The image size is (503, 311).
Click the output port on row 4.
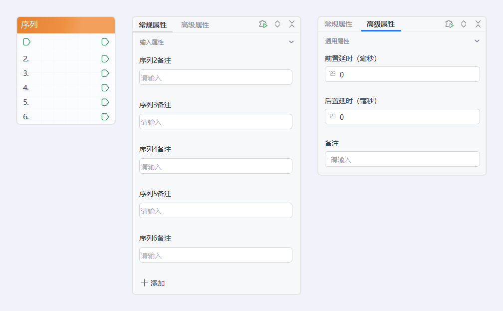point(105,88)
